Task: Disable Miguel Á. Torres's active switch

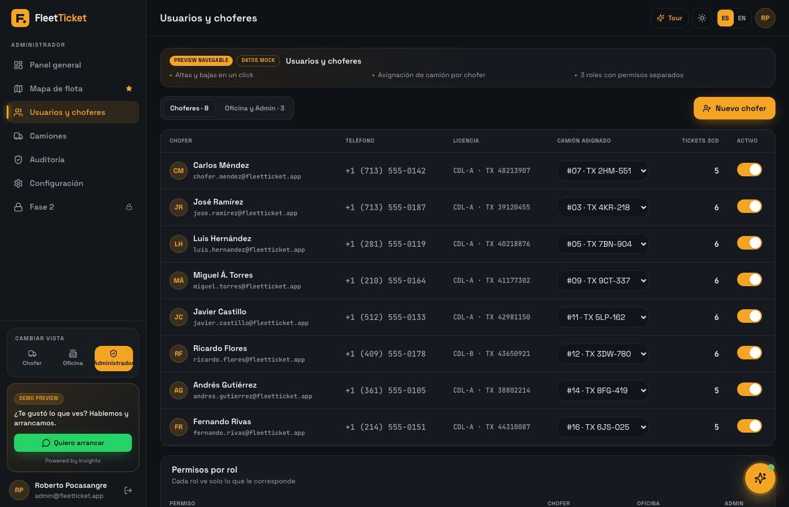Action: pyautogui.click(x=750, y=279)
